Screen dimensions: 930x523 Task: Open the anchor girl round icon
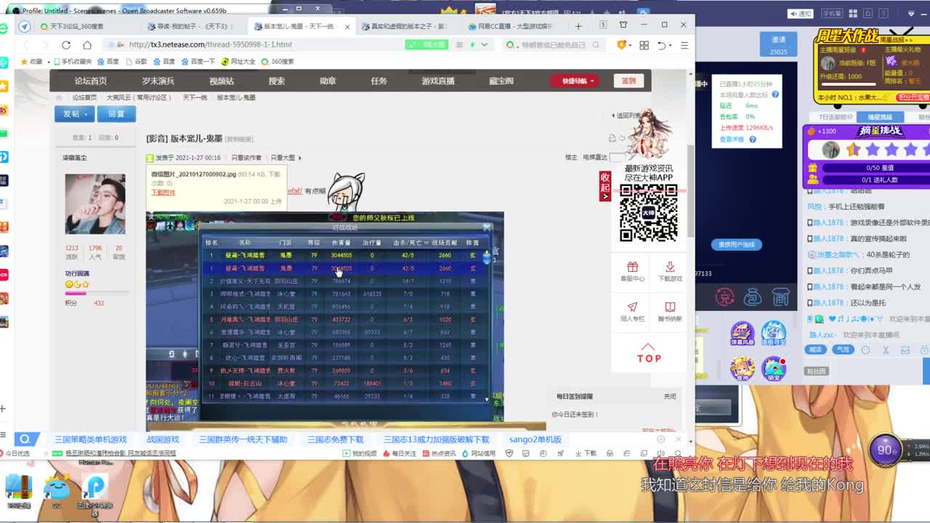tap(742, 368)
